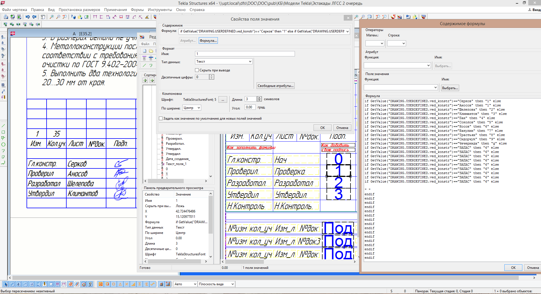Enable the 'Скрыть при выводе' checkbox
The image size is (541, 294).
[197, 70]
